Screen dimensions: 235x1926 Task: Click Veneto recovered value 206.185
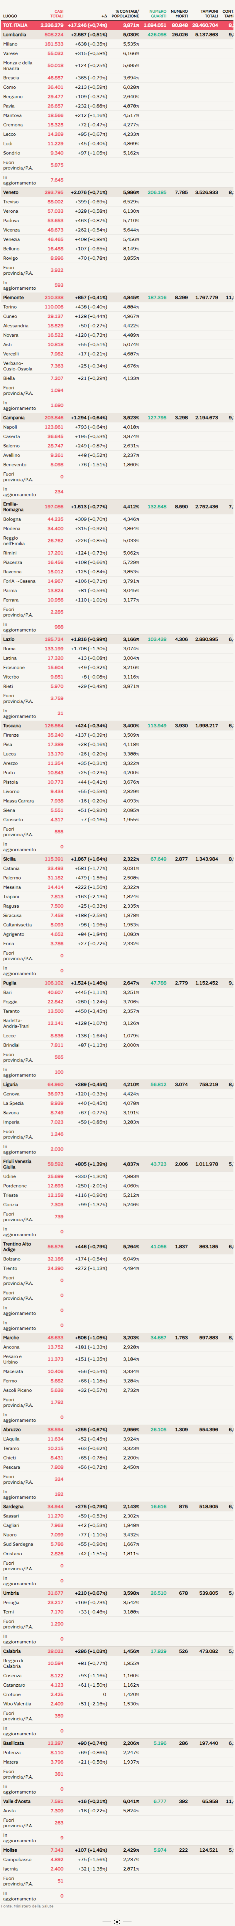point(157,192)
